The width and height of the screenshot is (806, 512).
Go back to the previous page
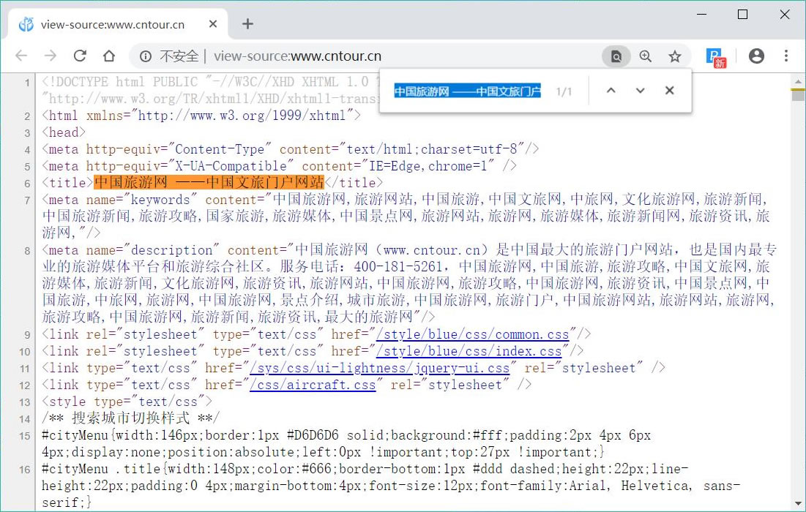click(x=21, y=56)
